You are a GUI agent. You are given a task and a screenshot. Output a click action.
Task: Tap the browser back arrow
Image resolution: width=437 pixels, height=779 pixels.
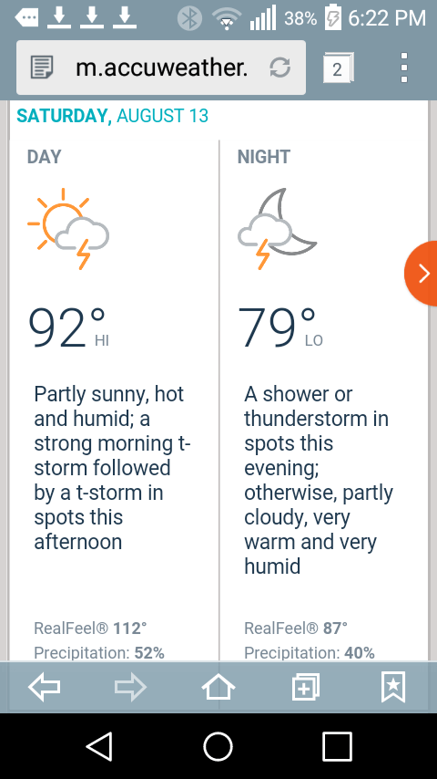click(x=44, y=688)
